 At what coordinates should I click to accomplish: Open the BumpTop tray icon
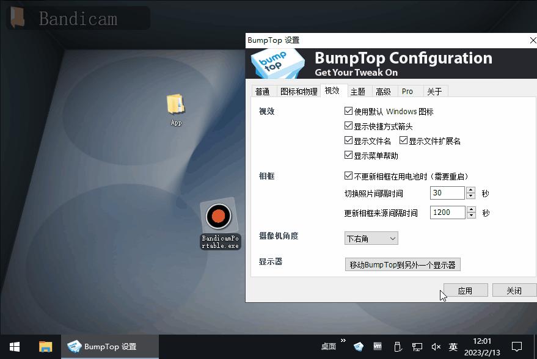[359, 346]
